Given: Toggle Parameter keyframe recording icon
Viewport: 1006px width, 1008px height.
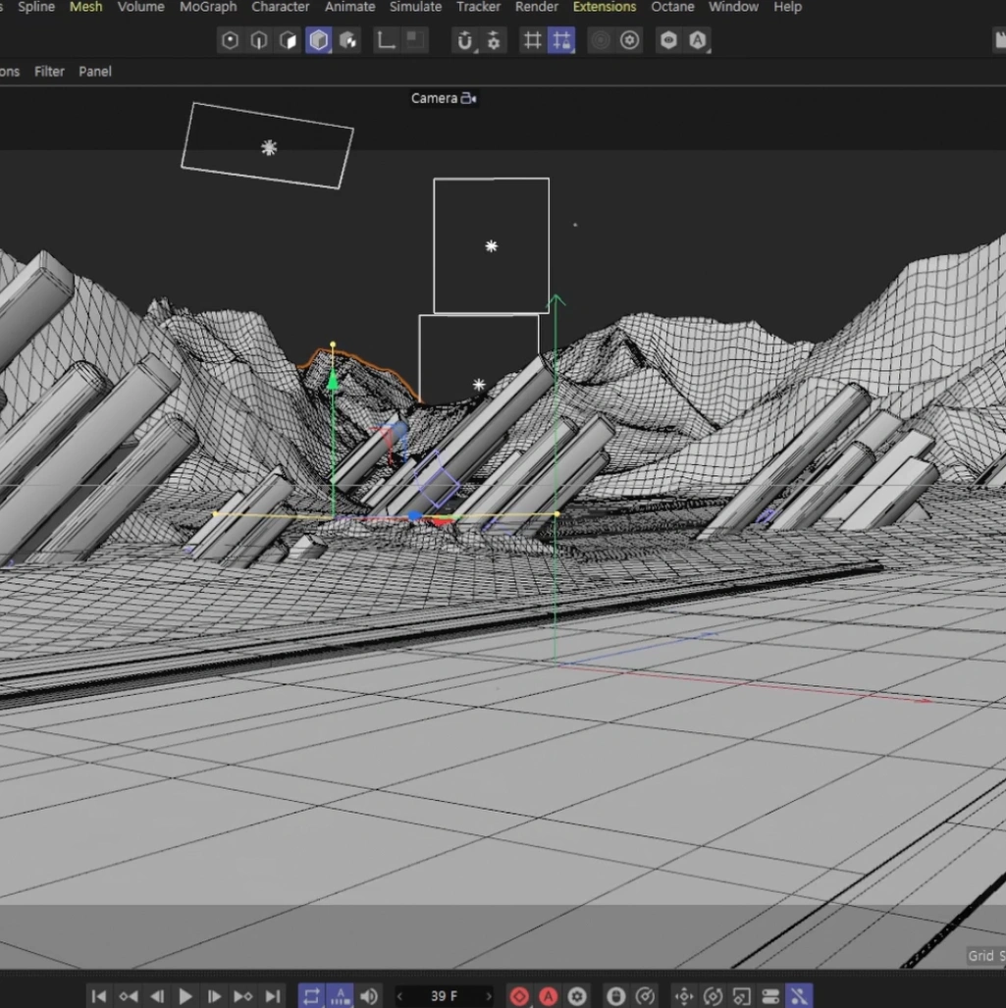Looking at the screenshot, I should coord(770,996).
